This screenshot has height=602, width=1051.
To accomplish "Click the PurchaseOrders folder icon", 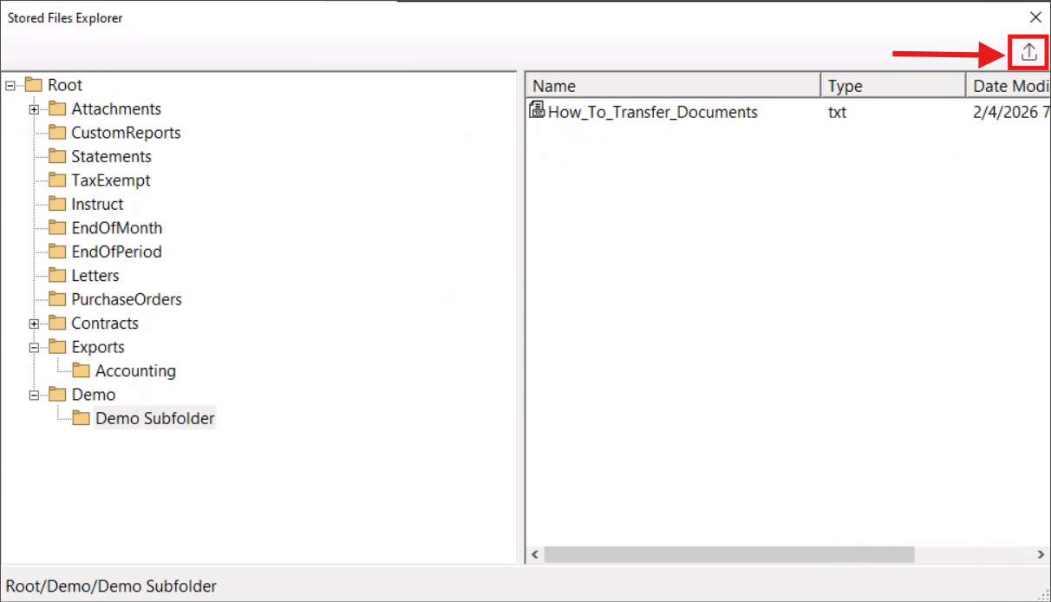I will pyautogui.click(x=57, y=299).
